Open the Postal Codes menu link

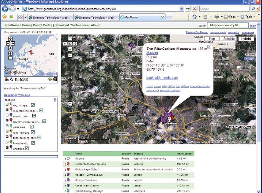(43, 25)
